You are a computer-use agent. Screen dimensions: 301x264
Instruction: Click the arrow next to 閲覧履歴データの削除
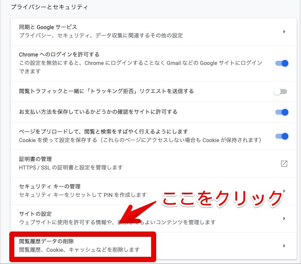[284, 246]
